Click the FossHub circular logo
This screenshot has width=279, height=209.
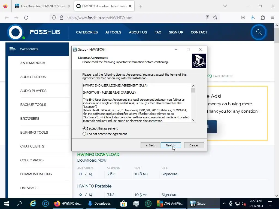16,32
